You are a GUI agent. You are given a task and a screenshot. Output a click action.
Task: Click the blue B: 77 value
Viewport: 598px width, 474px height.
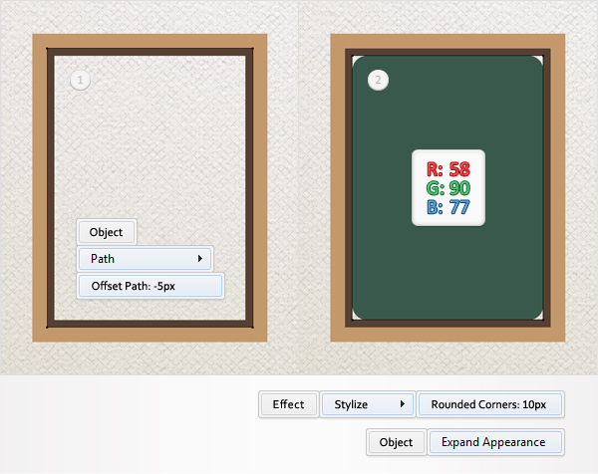click(448, 207)
